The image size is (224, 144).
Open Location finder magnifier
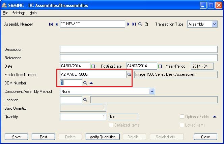point(85,100)
